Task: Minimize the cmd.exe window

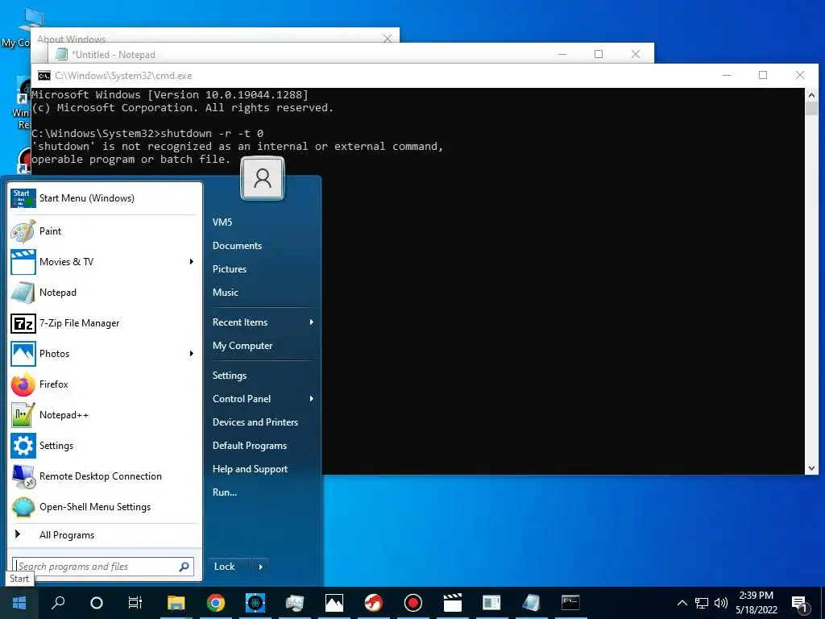Action: pyautogui.click(x=727, y=76)
